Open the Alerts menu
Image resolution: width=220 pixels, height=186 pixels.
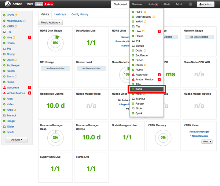point(167,4)
